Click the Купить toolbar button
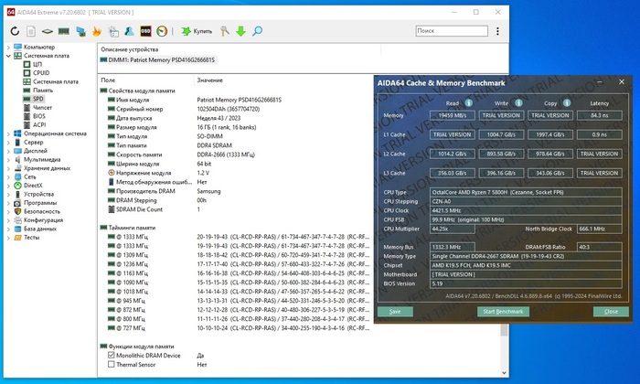Screen dimensions: 640x384 click(197, 31)
